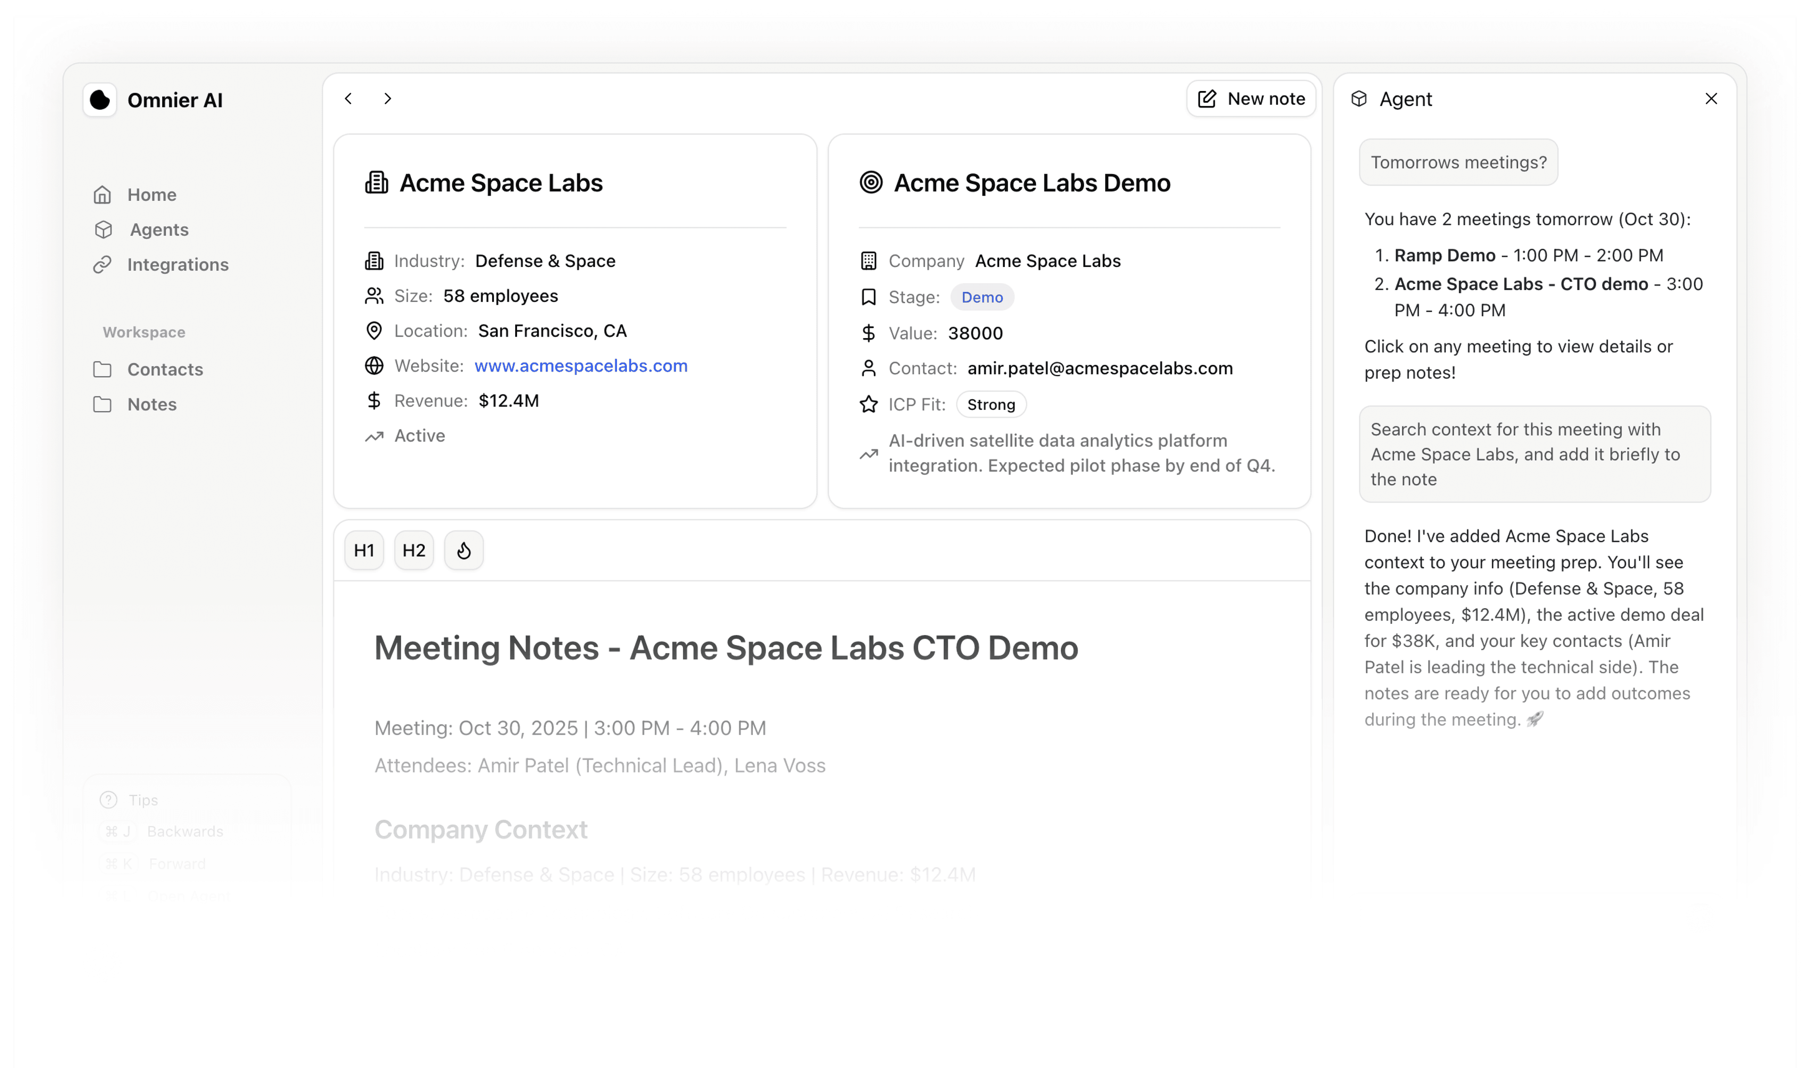Image resolution: width=1810 pixels, height=1068 pixels.
Task: Click the Strong ICP Fit tag
Action: click(991, 405)
